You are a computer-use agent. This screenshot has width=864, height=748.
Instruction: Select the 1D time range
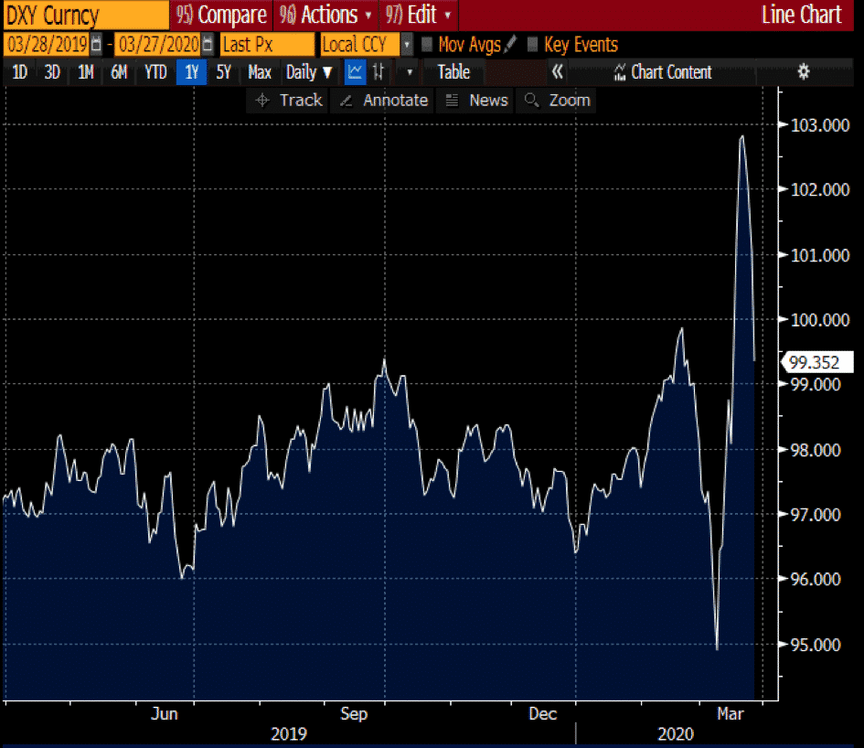[20, 72]
